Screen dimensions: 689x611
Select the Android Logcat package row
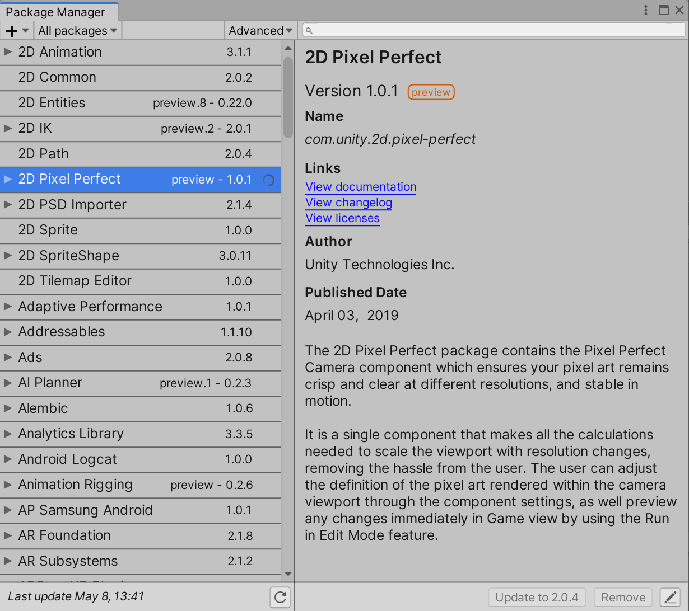point(141,459)
